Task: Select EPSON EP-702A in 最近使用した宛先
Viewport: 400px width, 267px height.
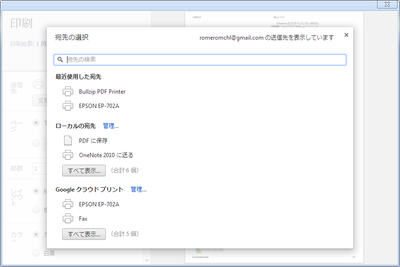Action: (99, 106)
